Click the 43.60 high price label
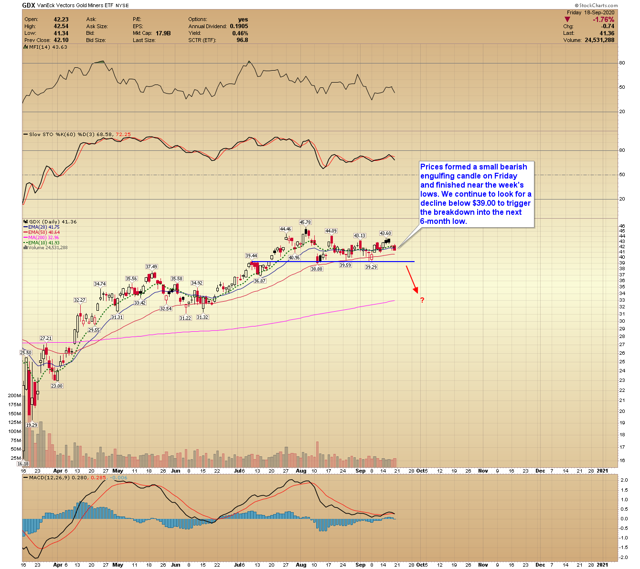Image resolution: width=640 pixels, height=569 pixels. (x=385, y=233)
